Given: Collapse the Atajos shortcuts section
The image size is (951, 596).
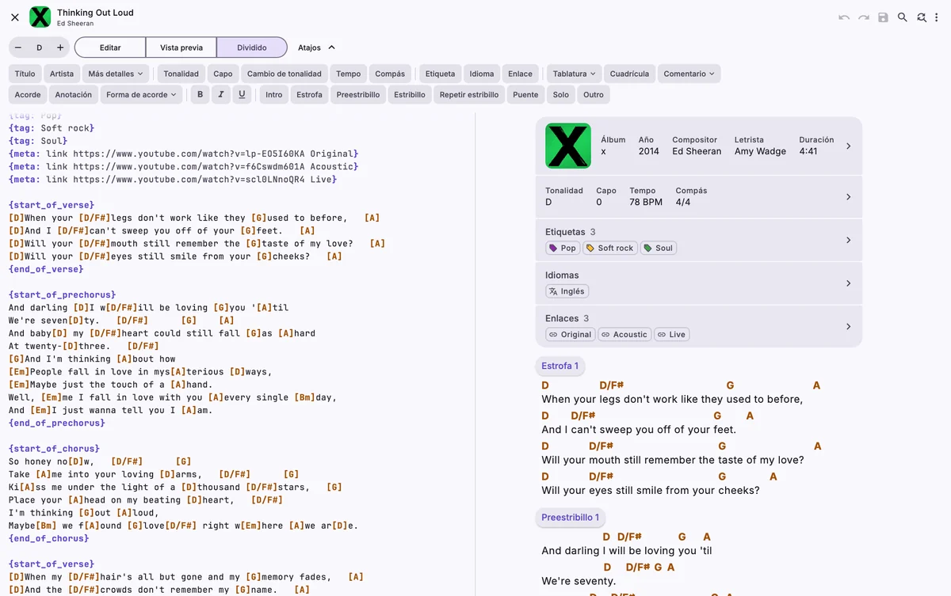Looking at the screenshot, I should pos(317,47).
